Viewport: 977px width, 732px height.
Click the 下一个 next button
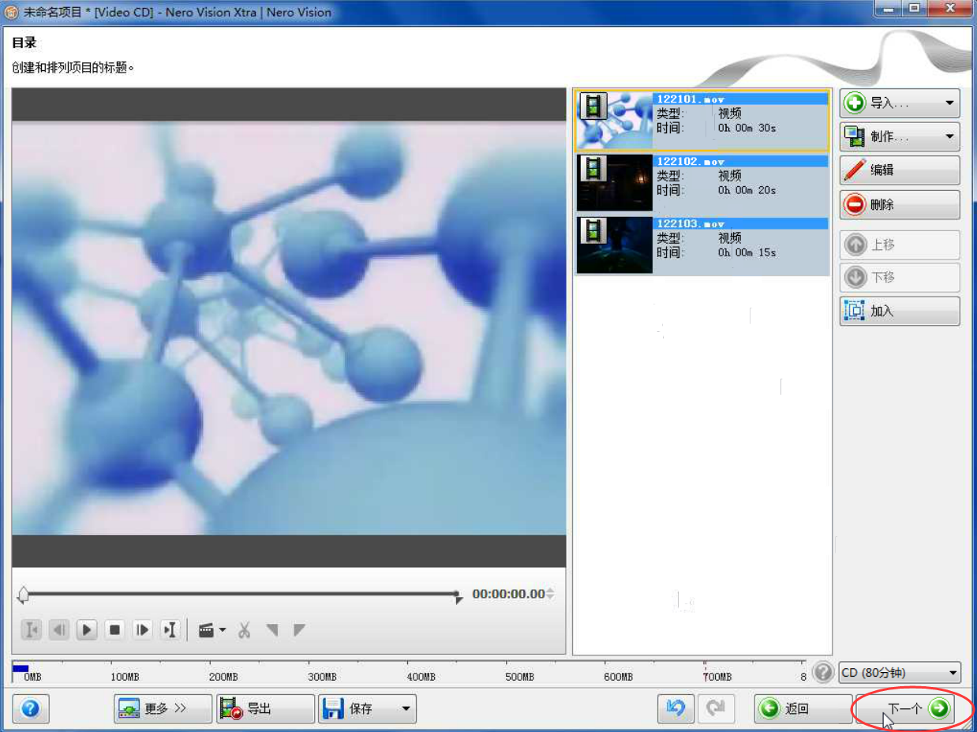(x=905, y=708)
